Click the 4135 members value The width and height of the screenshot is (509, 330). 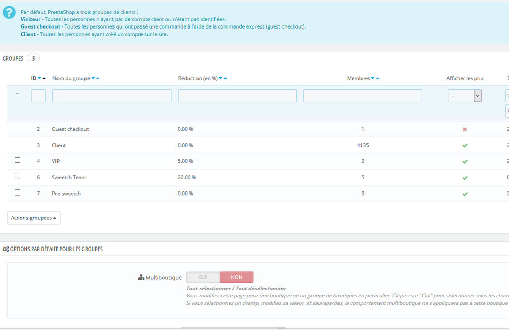point(363,145)
